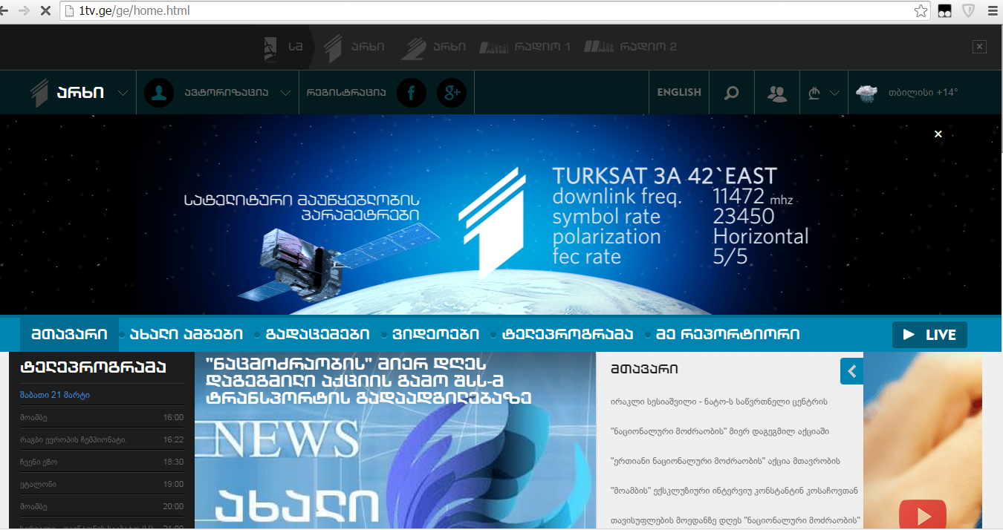
Task: Click the shield extension icon in toolbar
Action: point(968,10)
